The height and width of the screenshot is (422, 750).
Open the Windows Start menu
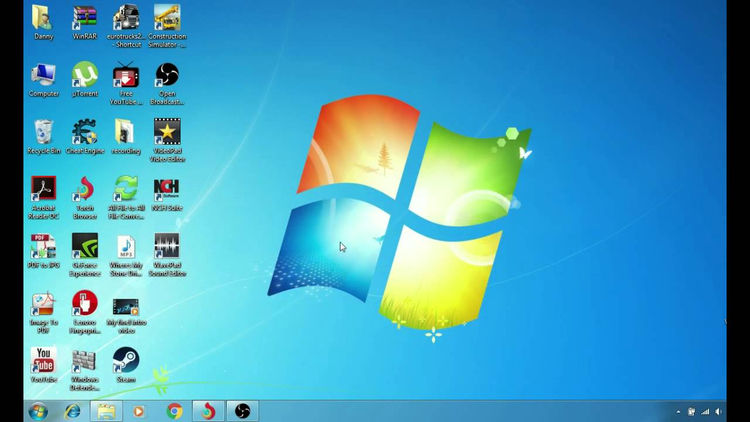[38, 411]
